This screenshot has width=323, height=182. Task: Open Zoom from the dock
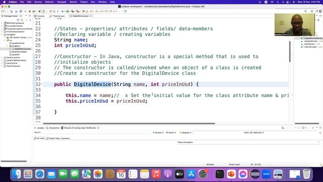click(266, 174)
